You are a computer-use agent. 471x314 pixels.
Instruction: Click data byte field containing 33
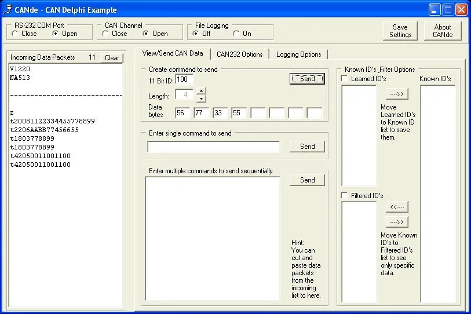click(x=220, y=113)
